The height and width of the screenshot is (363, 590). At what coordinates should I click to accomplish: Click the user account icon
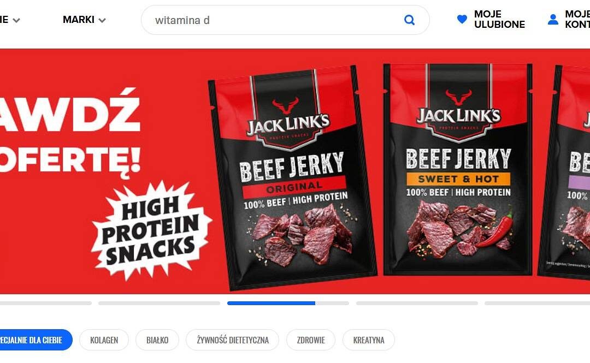553,19
